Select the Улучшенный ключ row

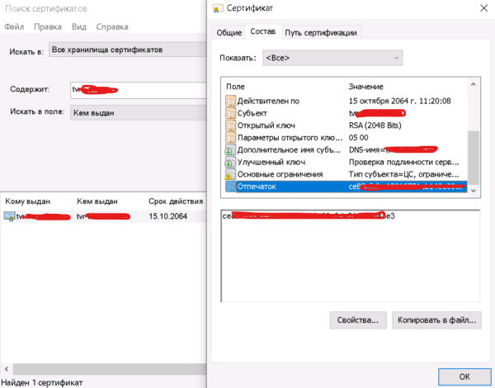click(x=346, y=162)
